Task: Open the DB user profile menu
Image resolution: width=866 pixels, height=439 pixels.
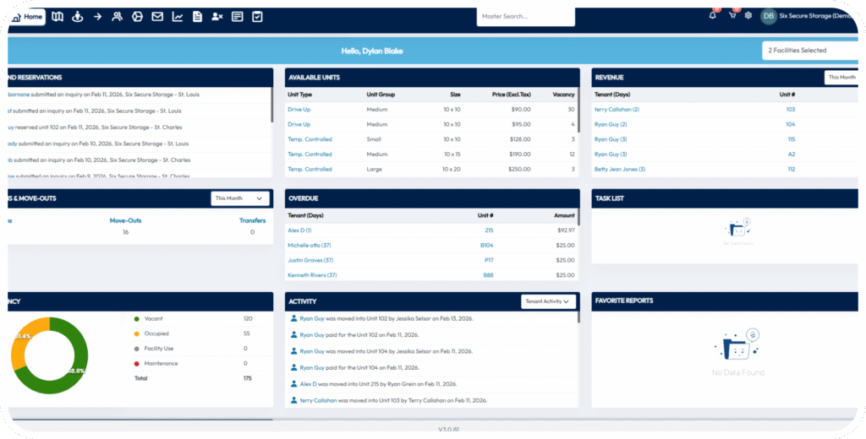Action: (768, 16)
